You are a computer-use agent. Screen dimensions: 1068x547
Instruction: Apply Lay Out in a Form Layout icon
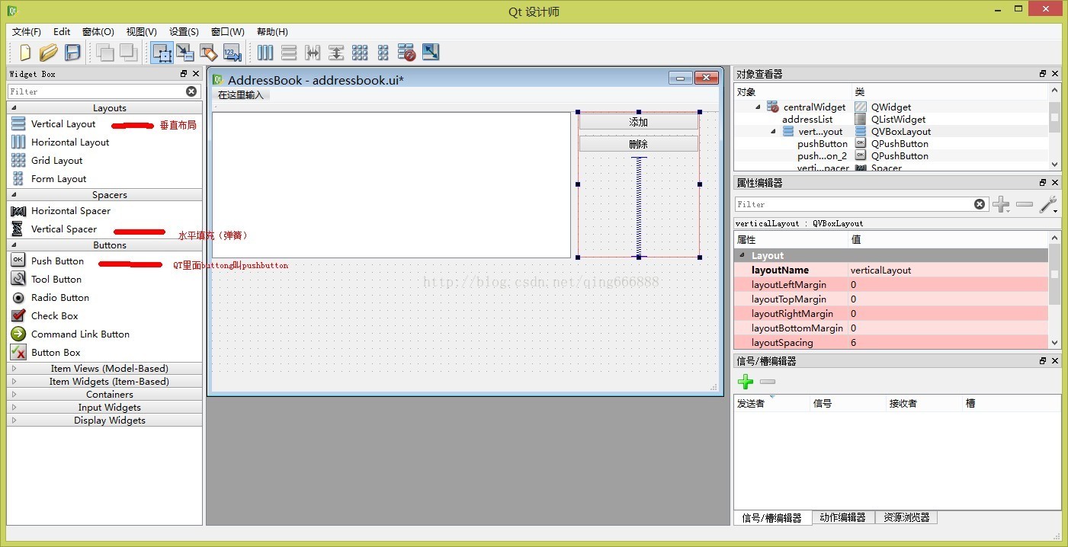[383, 53]
